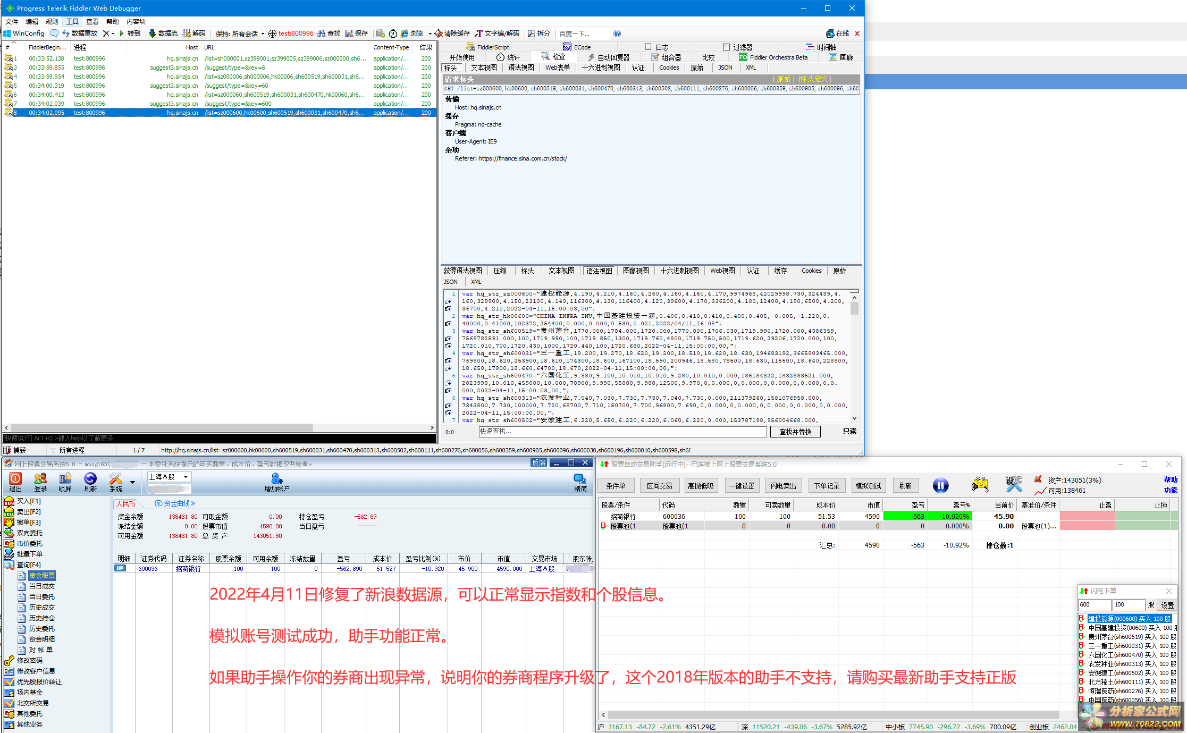Toggle the checkbox for 六国化工(sh600470) 买入 item
This screenshot has height=733, width=1187.
[1081, 654]
